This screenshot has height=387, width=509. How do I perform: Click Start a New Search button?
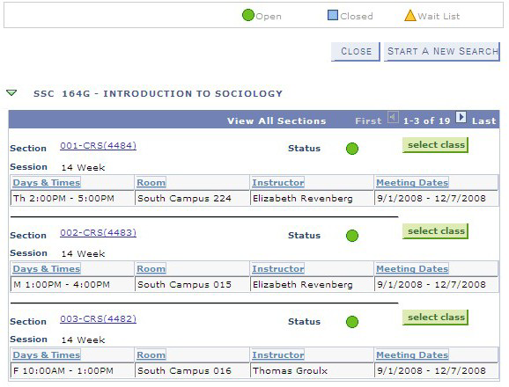click(x=442, y=52)
